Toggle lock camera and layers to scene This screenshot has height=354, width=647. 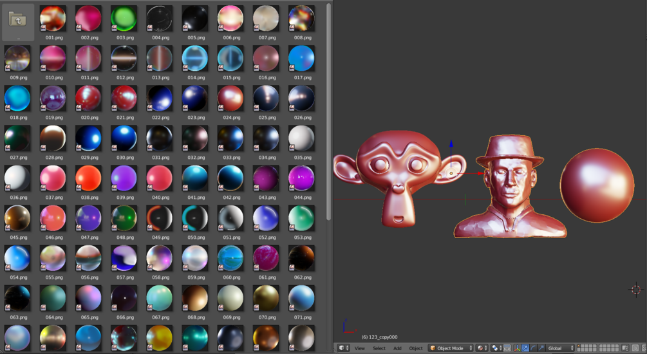pyautogui.click(x=625, y=348)
